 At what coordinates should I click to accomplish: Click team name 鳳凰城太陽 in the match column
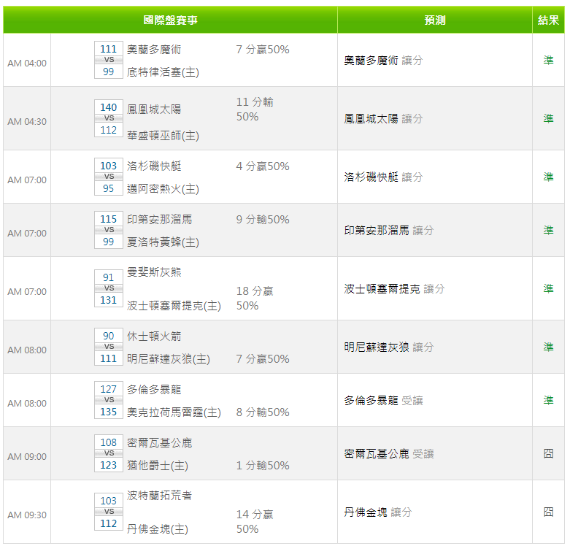tap(154, 109)
